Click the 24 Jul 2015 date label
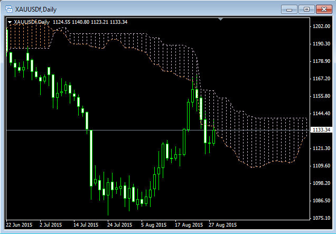The height and width of the screenshot is (234, 336). click(120, 225)
